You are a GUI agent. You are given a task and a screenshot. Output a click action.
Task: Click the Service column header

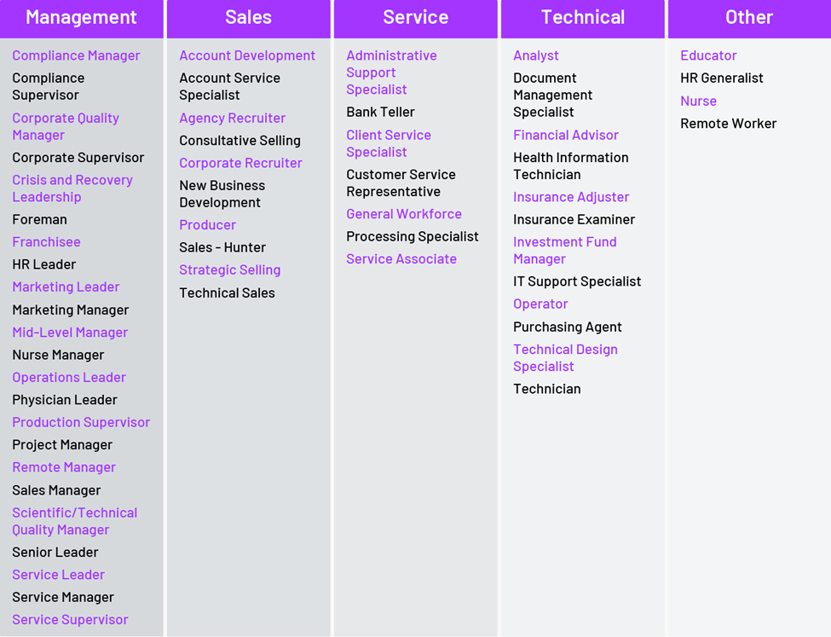[x=415, y=18]
